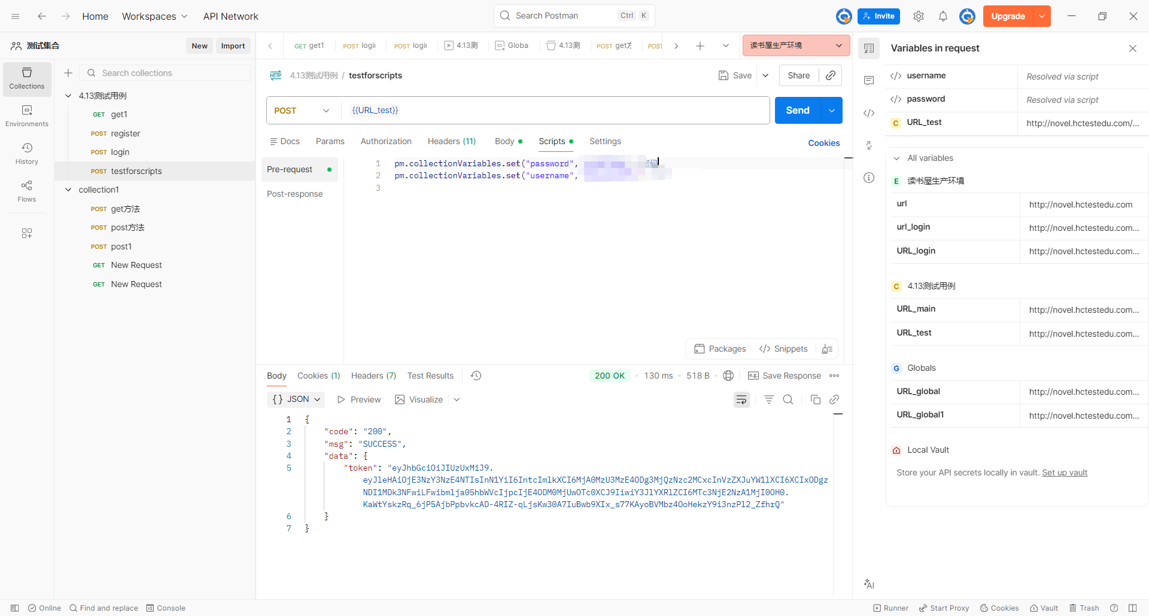Open the environment selector dropdown
The height and width of the screenshot is (616, 1149).
pos(797,45)
